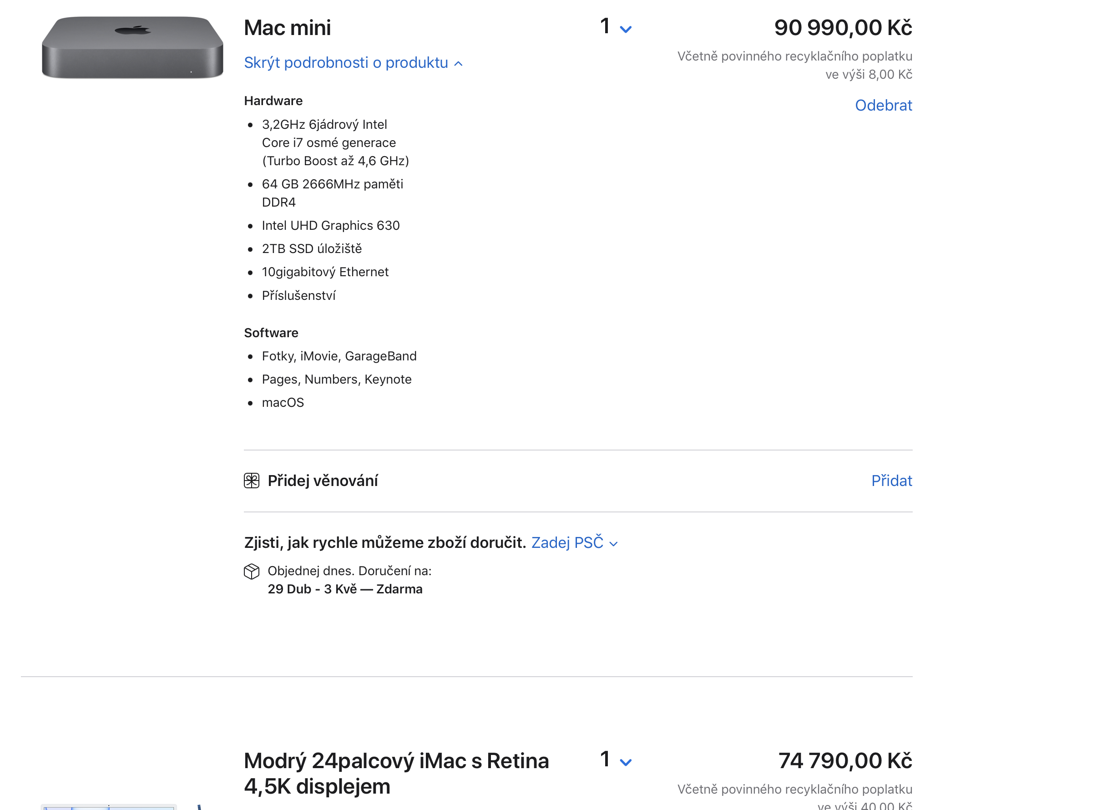Screen dimensions: 1112x810
Task: Click the package delivery icon
Action: 252,571
